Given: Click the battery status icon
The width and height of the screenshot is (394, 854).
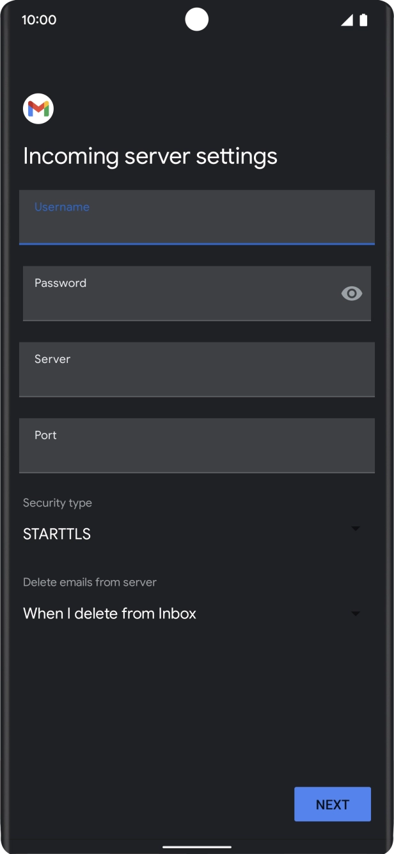Looking at the screenshot, I should pyautogui.click(x=363, y=19).
